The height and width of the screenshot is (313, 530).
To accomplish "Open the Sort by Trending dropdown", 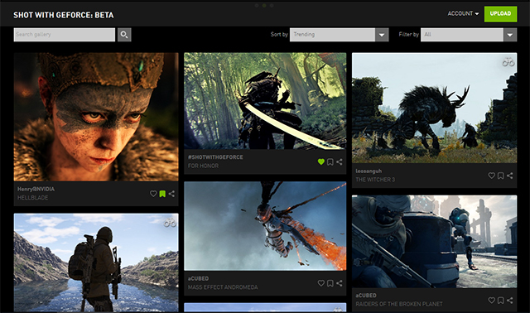I will pos(339,35).
